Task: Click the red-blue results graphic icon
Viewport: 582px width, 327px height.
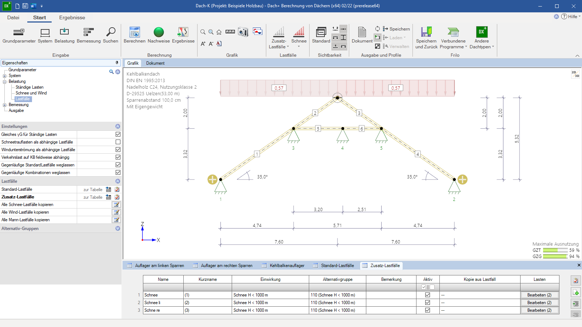Action: 258,31
